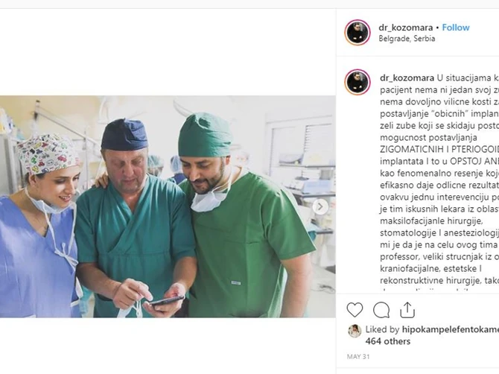Click the bold dr_kozomara name starting the caption
499x374 pixels.
point(407,78)
